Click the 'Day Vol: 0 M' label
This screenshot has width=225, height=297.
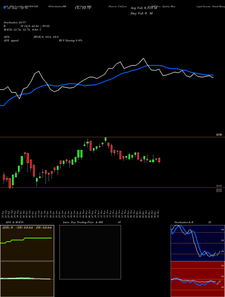(141, 13)
